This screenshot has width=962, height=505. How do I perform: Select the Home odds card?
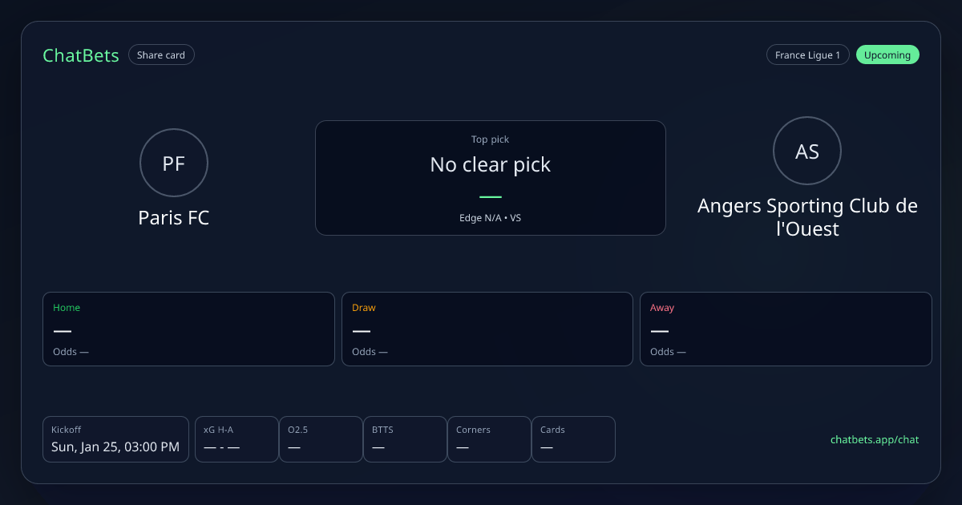tap(188, 329)
